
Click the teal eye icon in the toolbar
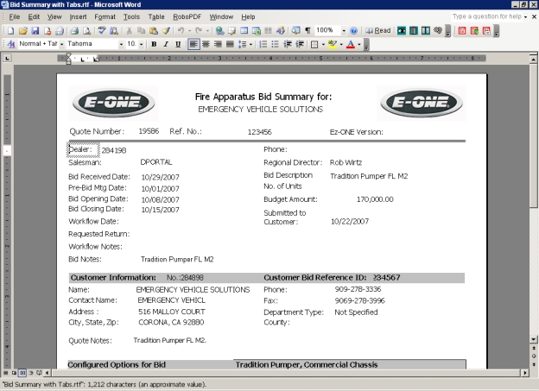[401, 31]
